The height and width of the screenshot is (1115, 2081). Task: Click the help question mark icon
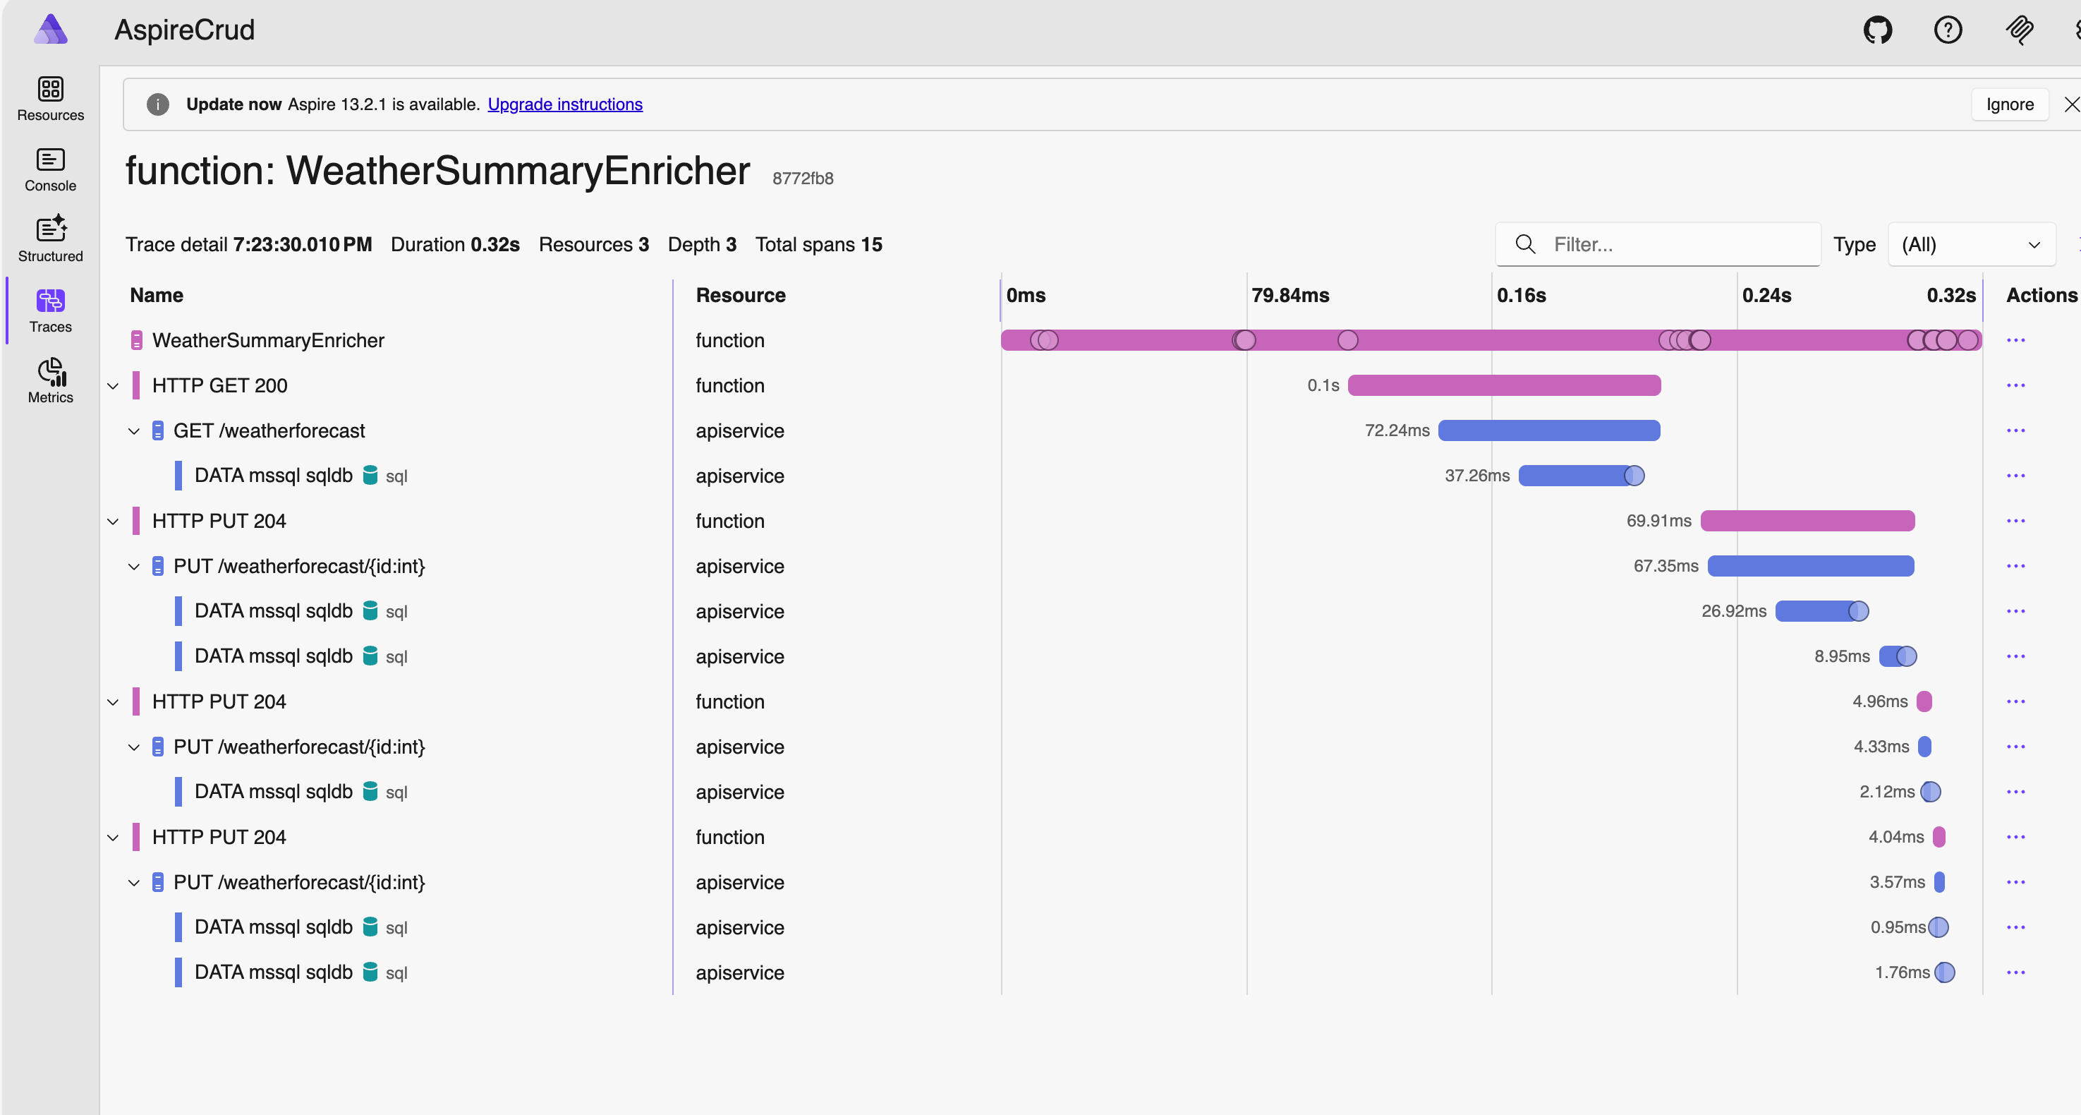1948,31
